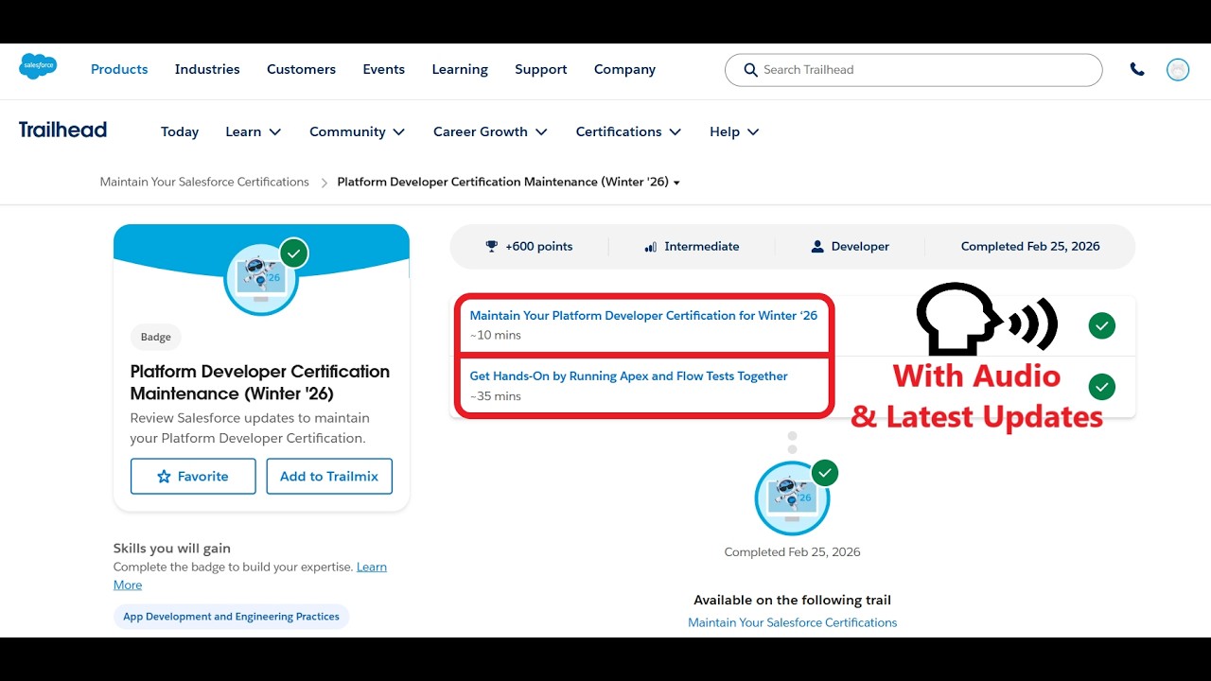Click the badge image in left card
1211x681 pixels.
pyautogui.click(x=261, y=277)
